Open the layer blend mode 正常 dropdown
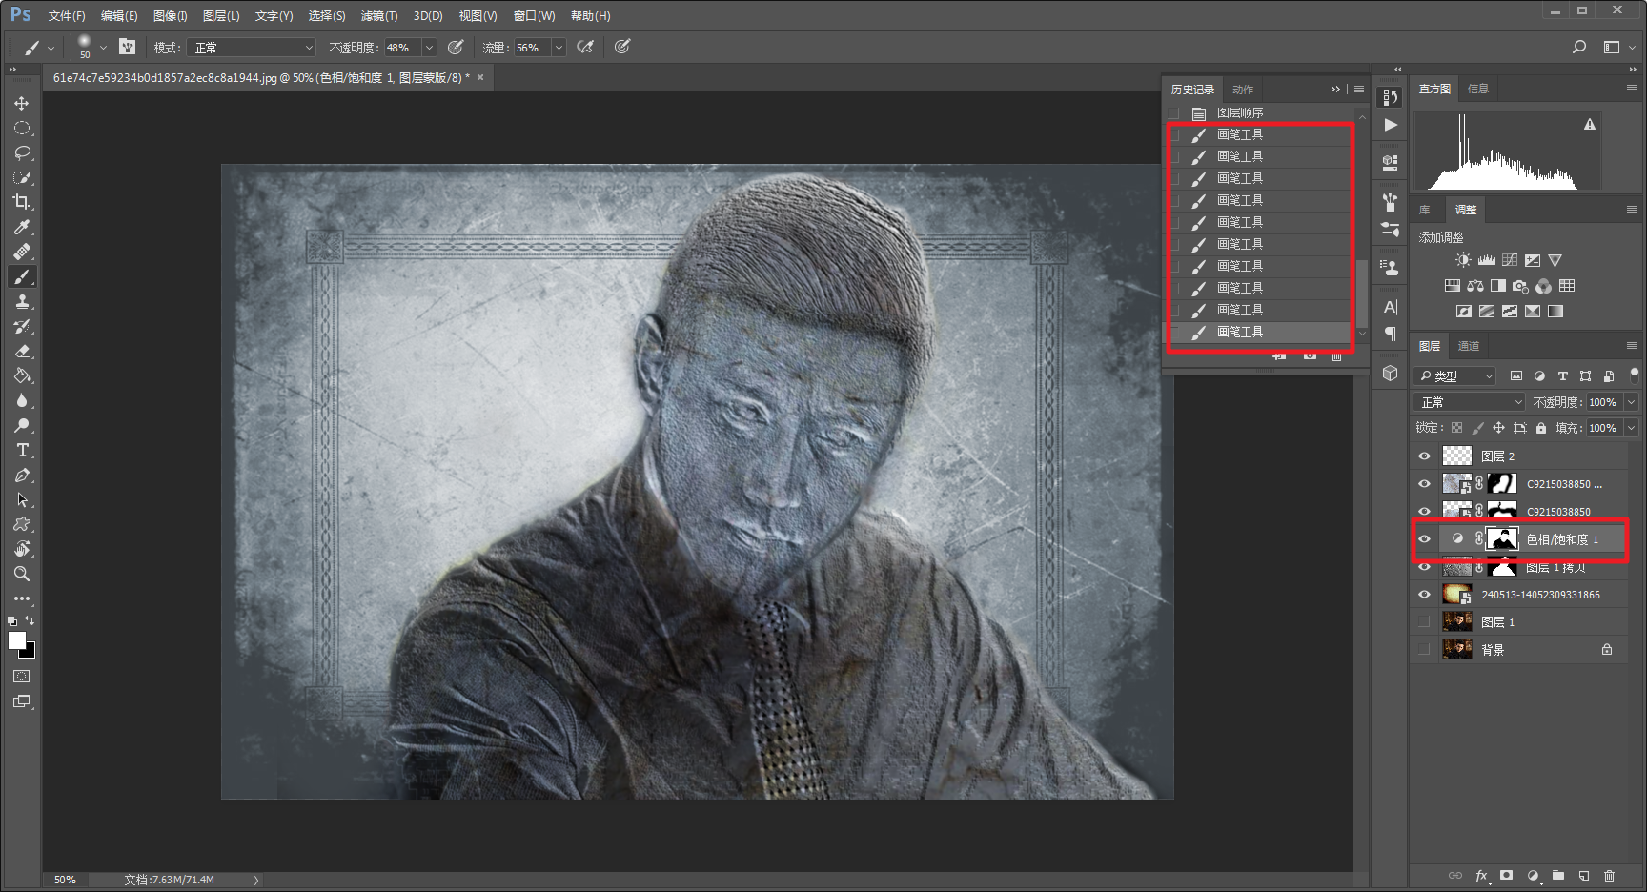 point(1470,402)
